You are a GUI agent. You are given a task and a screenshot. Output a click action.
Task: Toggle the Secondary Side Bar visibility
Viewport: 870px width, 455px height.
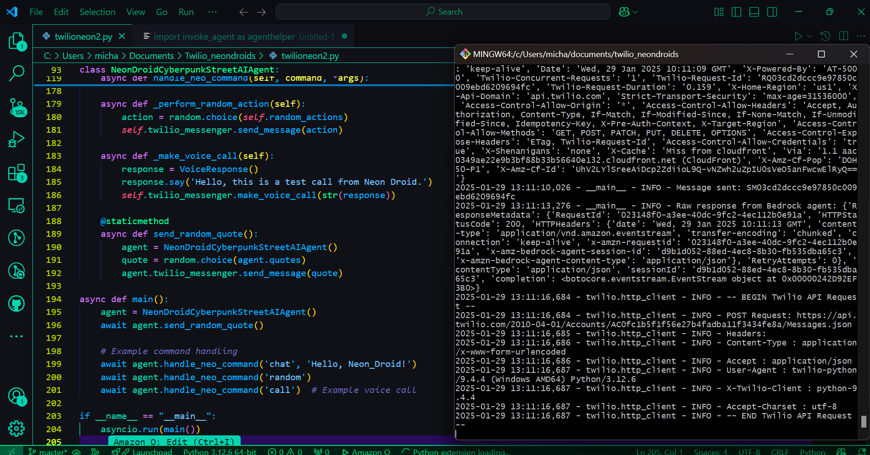[x=772, y=12]
